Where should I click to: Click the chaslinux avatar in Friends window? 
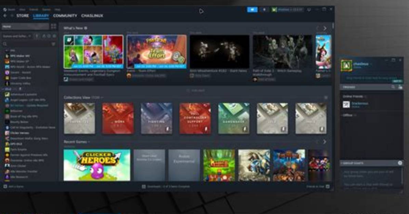point(346,65)
